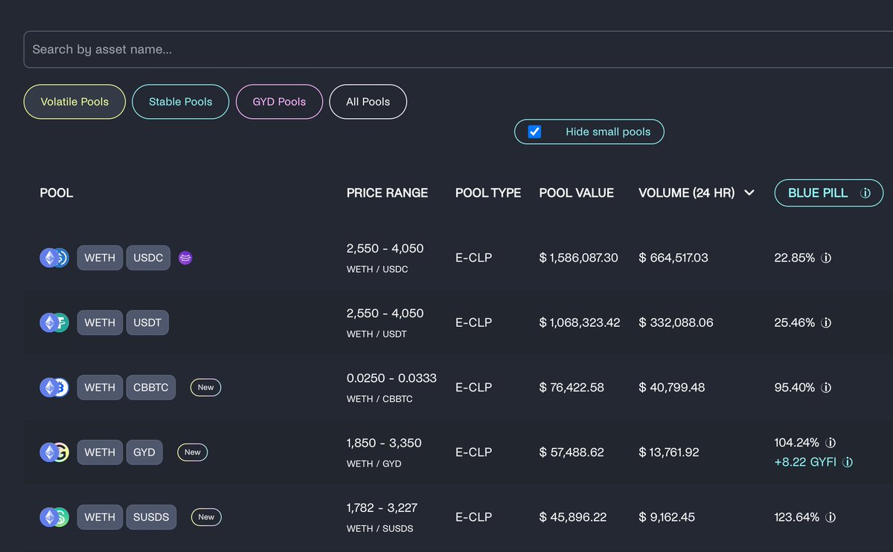Click pool value $ 1,586,087.30
893x552 pixels.
578,258
